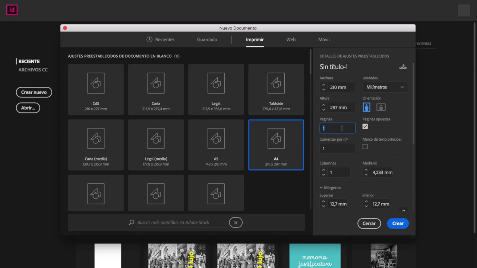Screen dimensions: 477x268
Task: Select the Carta preset icon
Action: point(156,83)
